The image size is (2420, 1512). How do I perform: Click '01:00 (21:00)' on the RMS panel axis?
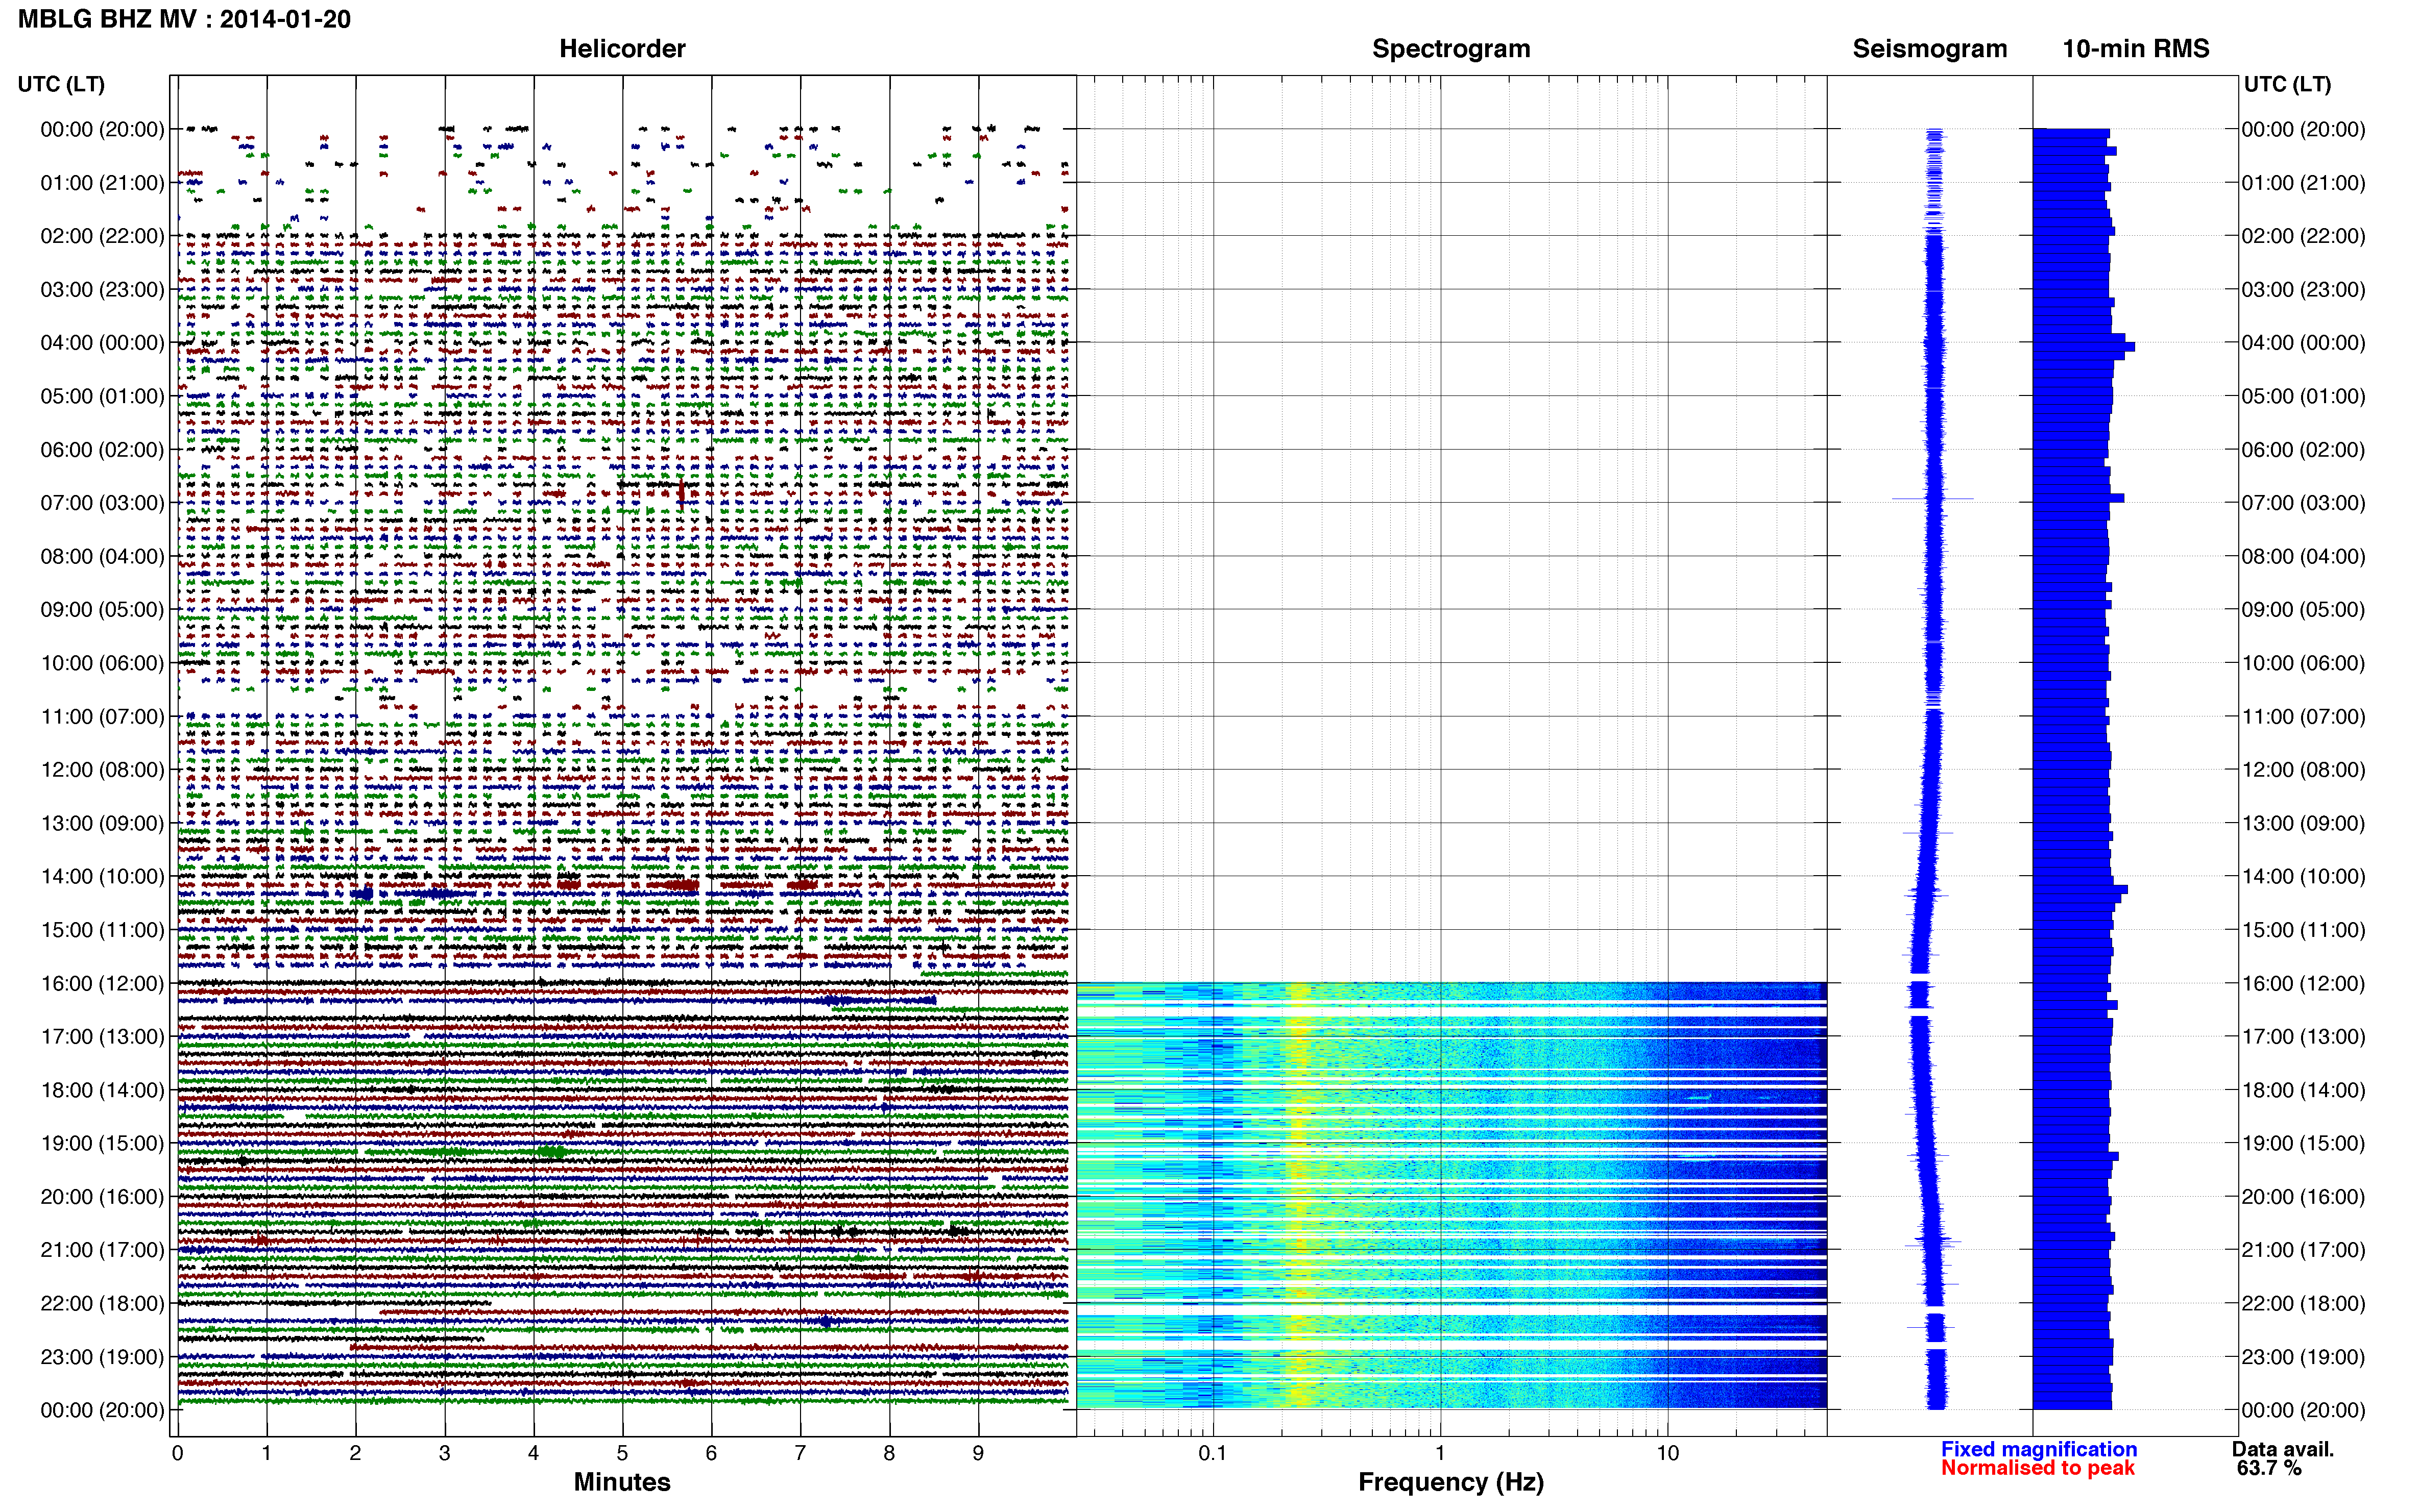(x=2303, y=183)
